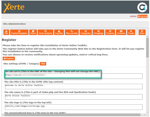
Task: Open the Licences tab
Action: tap(121, 32)
